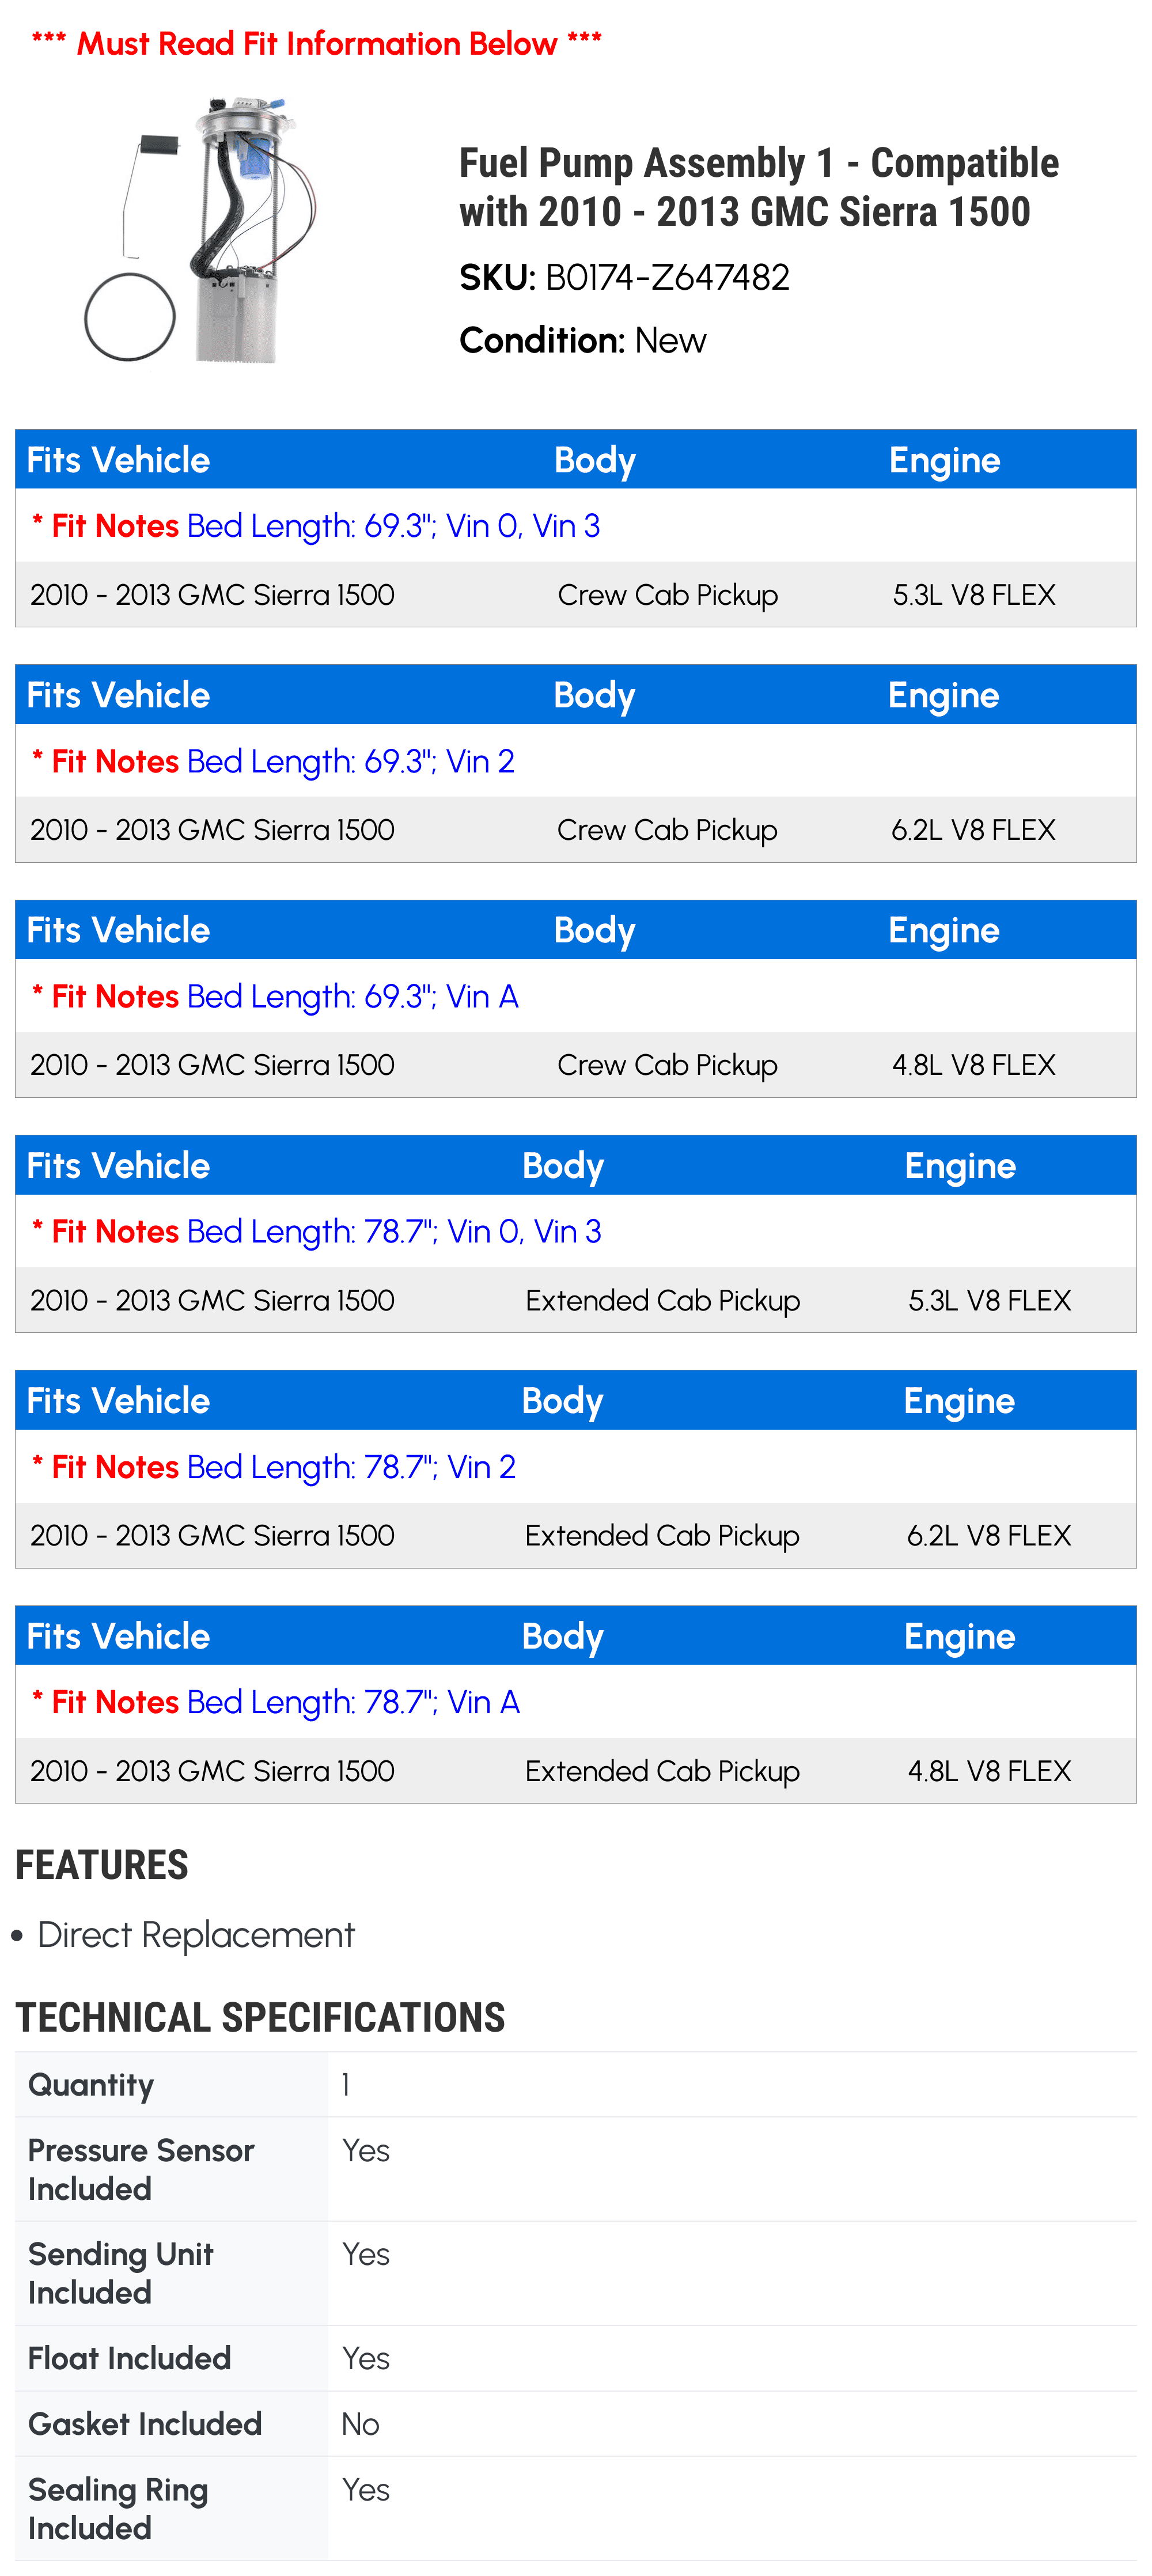
Task: Click the SKU number B0174-Z647482
Action: click(667, 278)
